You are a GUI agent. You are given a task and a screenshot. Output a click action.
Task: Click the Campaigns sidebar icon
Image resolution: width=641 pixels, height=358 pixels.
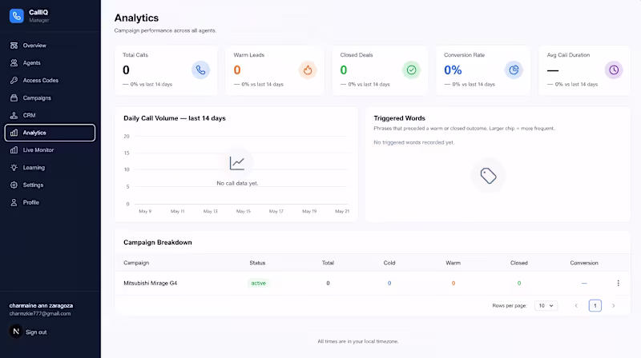click(14, 97)
